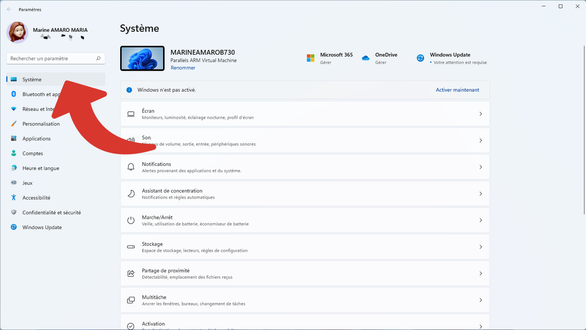Open the Jeux category
This screenshot has height=330, width=586.
[x=56, y=183]
